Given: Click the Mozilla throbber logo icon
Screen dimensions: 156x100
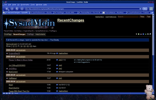Looking at the screenshot, I should click(151, 9).
